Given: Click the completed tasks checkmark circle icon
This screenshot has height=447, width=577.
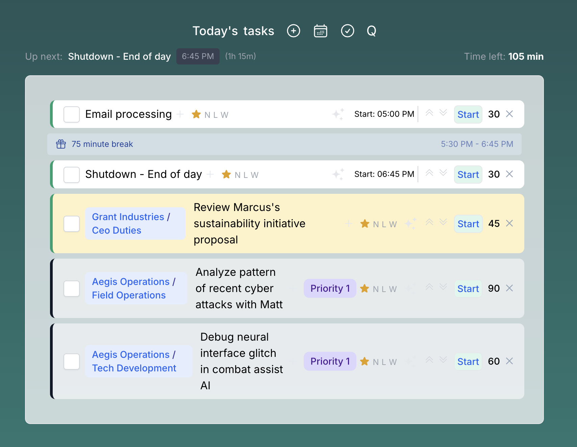Looking at the screenshot, I should tap(348, 31).
